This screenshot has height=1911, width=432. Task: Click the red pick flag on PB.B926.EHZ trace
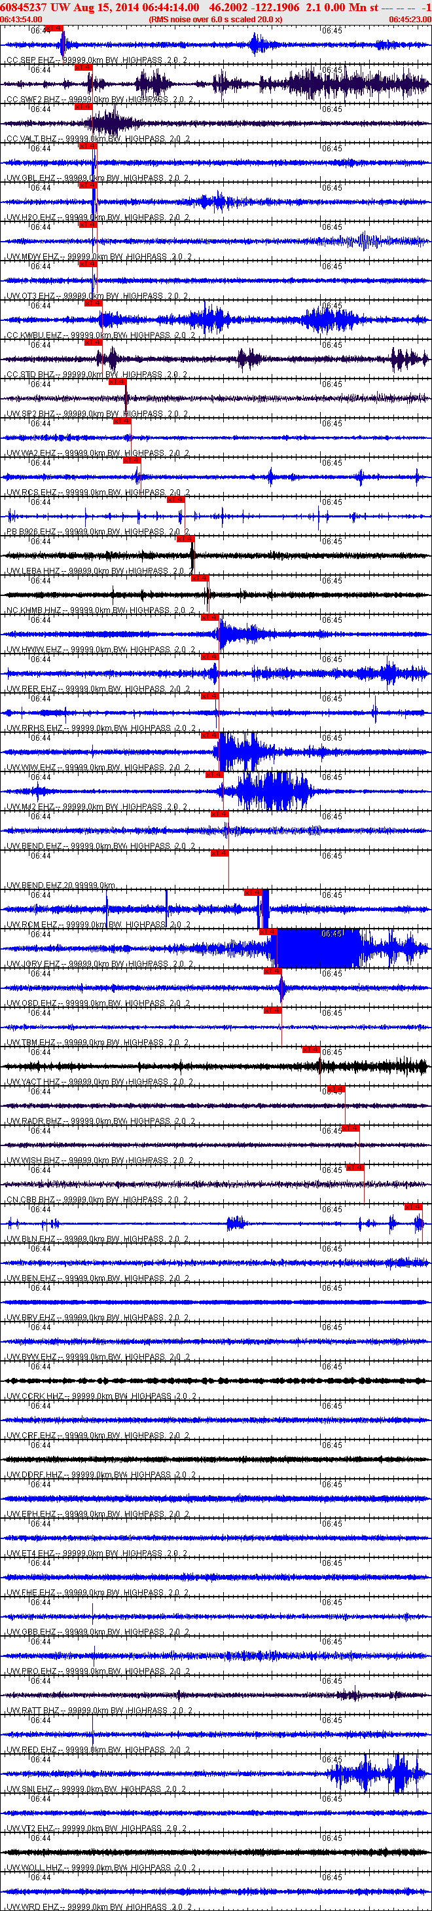point(175,500)
